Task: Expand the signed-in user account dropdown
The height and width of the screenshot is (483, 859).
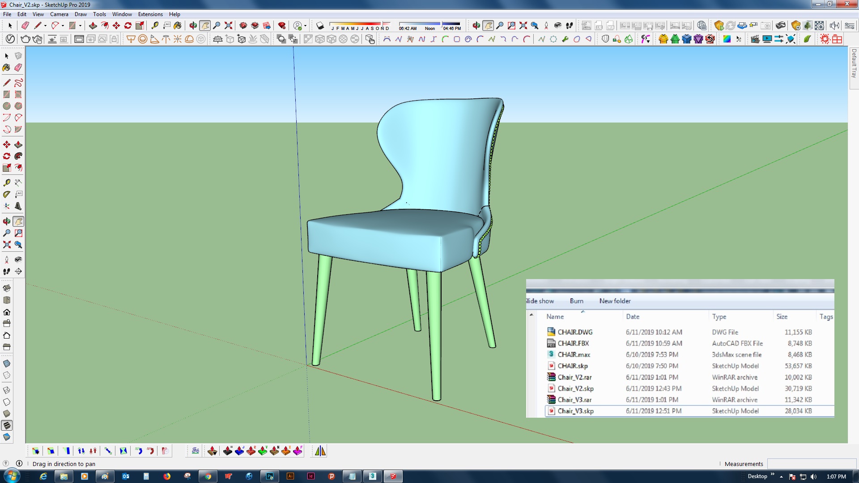Action: (x=305, y=25)
